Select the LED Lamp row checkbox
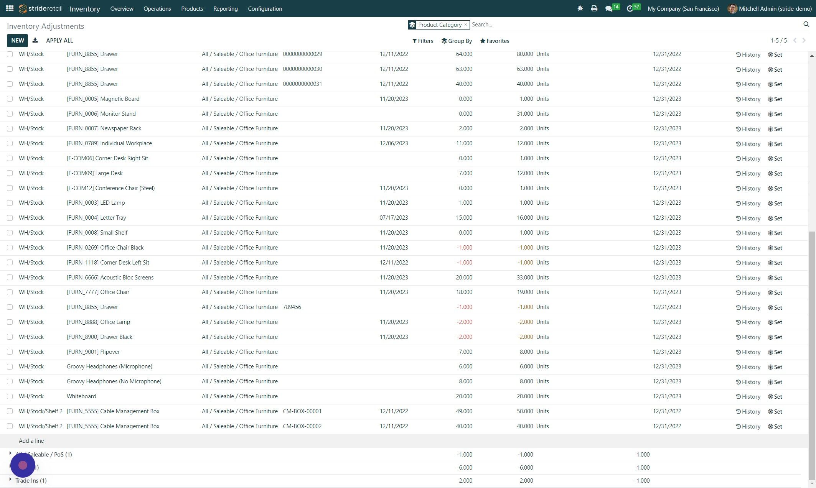The image size is (816, 488). (x=10, y=203)
